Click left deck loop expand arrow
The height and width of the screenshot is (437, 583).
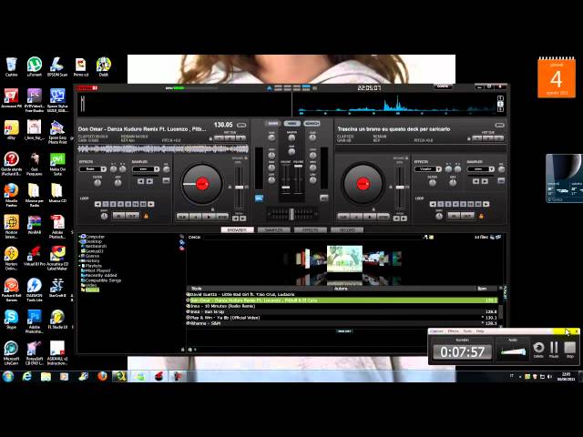(x=151, y=204)
